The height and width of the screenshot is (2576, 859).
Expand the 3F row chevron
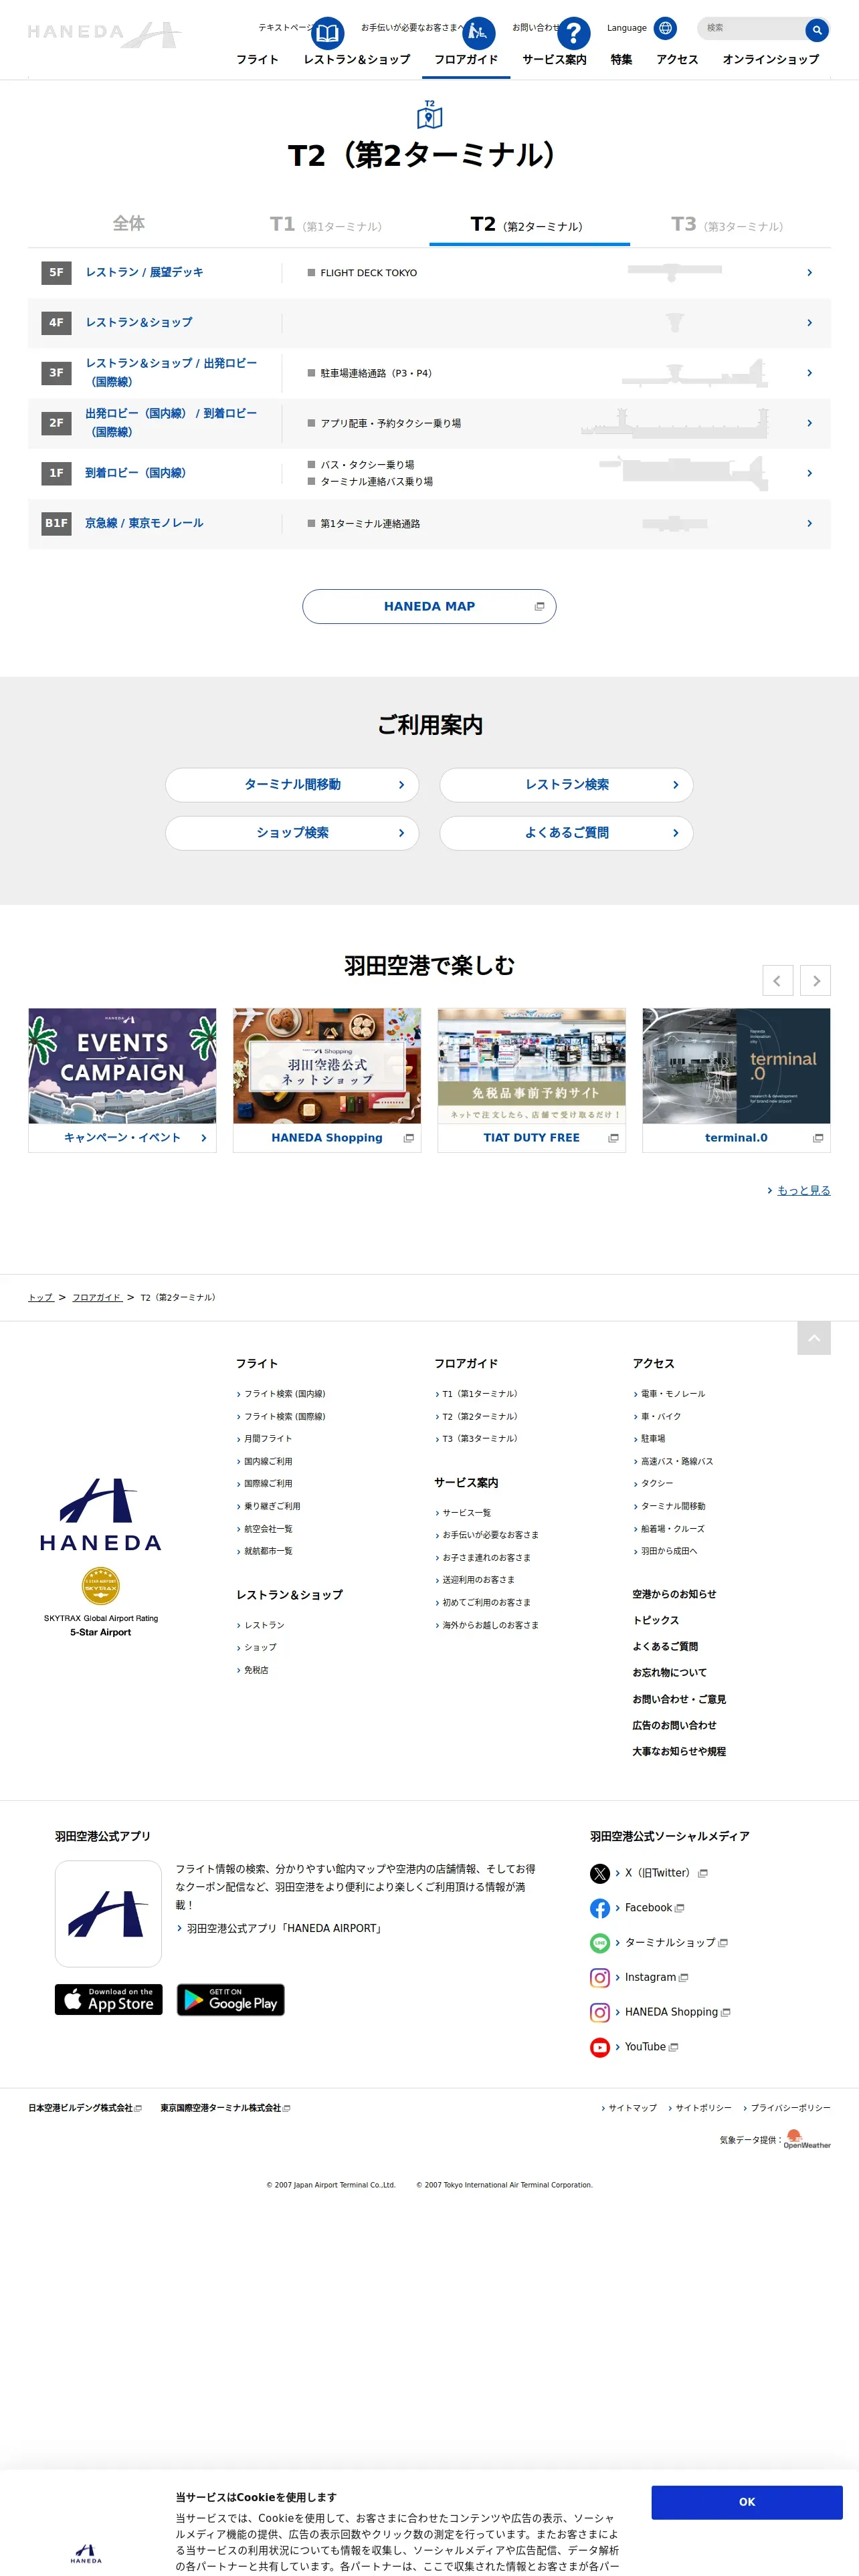(809, 373)
